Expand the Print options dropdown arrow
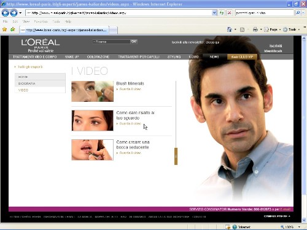Screen dimensions: 307x230 point(261,29)
